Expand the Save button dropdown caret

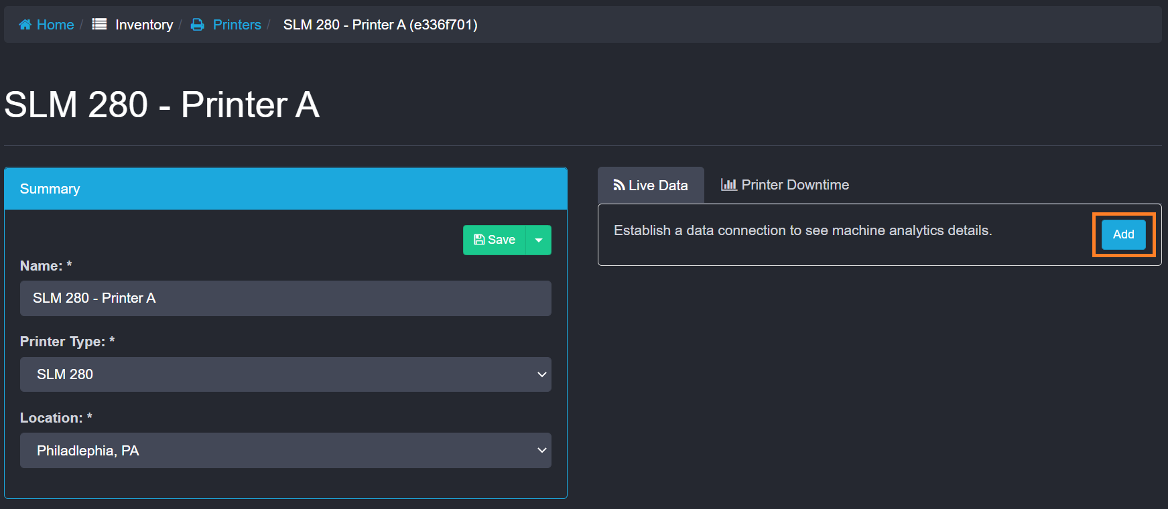click(539, 240)
